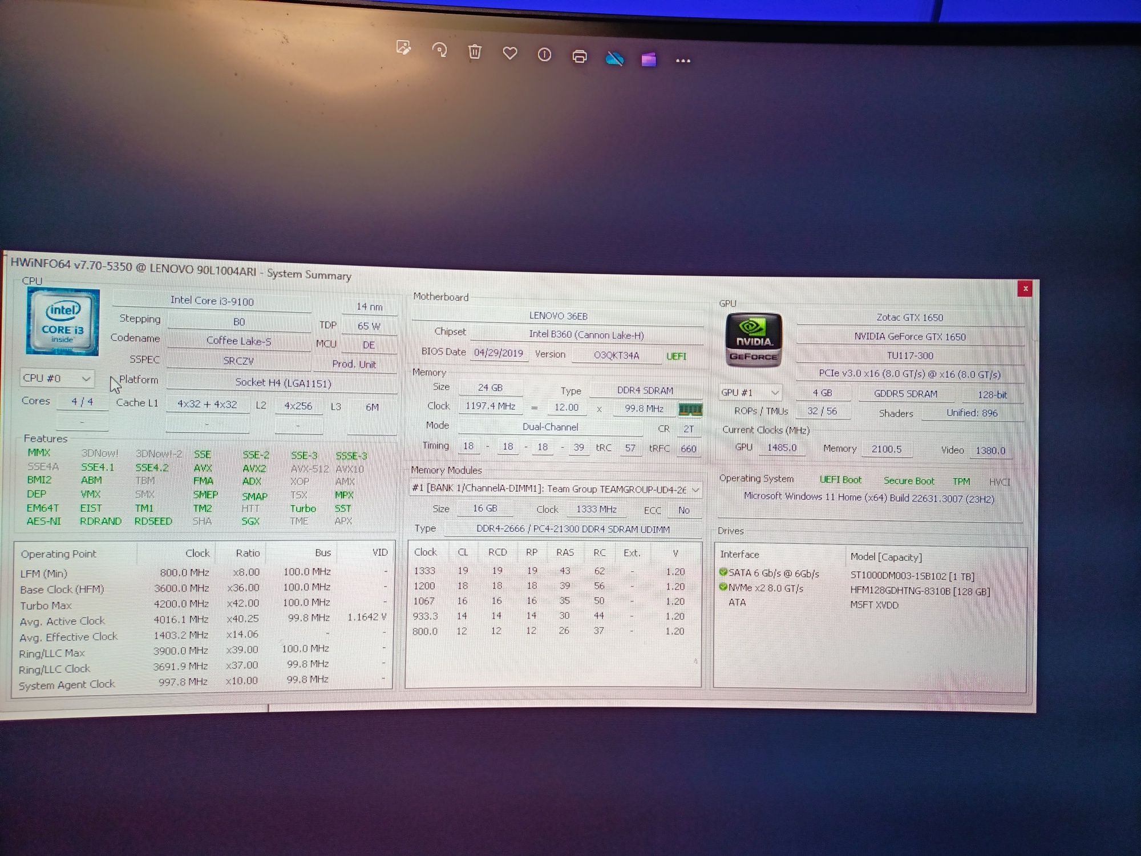This screenshot has height=856, width=1141.
Task: Open the photo info icon
Action: point(544,55)
